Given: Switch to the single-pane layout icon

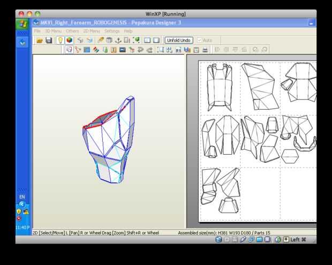Looking at the screenshot, I should [156, 40].
